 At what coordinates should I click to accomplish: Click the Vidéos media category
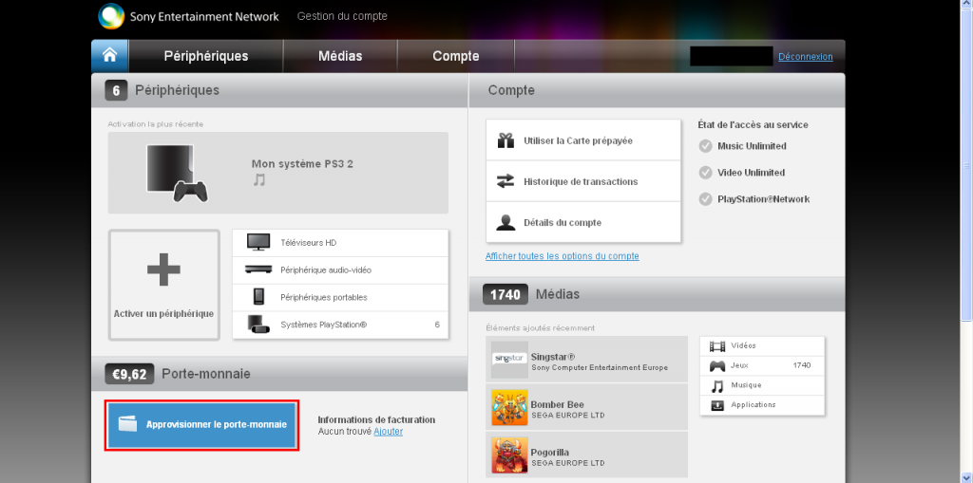tap(762, 346)
